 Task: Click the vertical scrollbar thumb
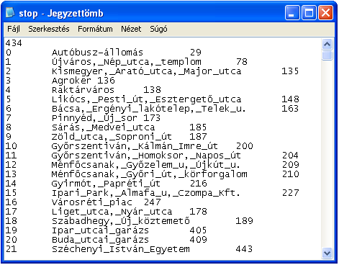[327, 55]
